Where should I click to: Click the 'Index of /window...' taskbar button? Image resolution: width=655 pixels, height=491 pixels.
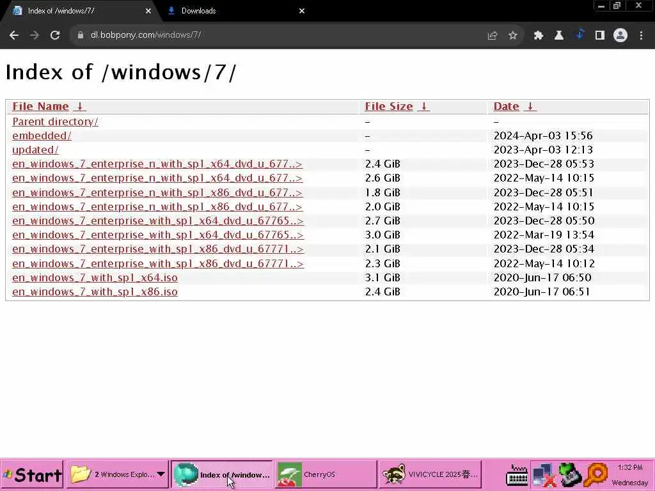[222, 475]
